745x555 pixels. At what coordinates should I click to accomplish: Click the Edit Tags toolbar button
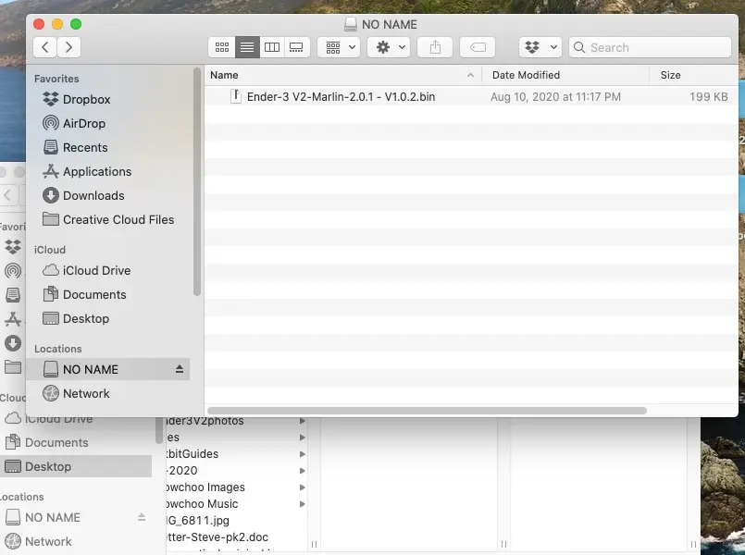pyautogui.click(x=477, y=47)
